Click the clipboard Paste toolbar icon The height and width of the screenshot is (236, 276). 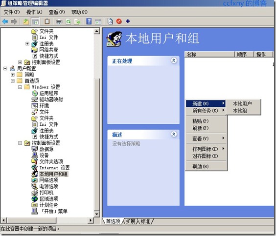pyautogui.click(x=47, y=21)
